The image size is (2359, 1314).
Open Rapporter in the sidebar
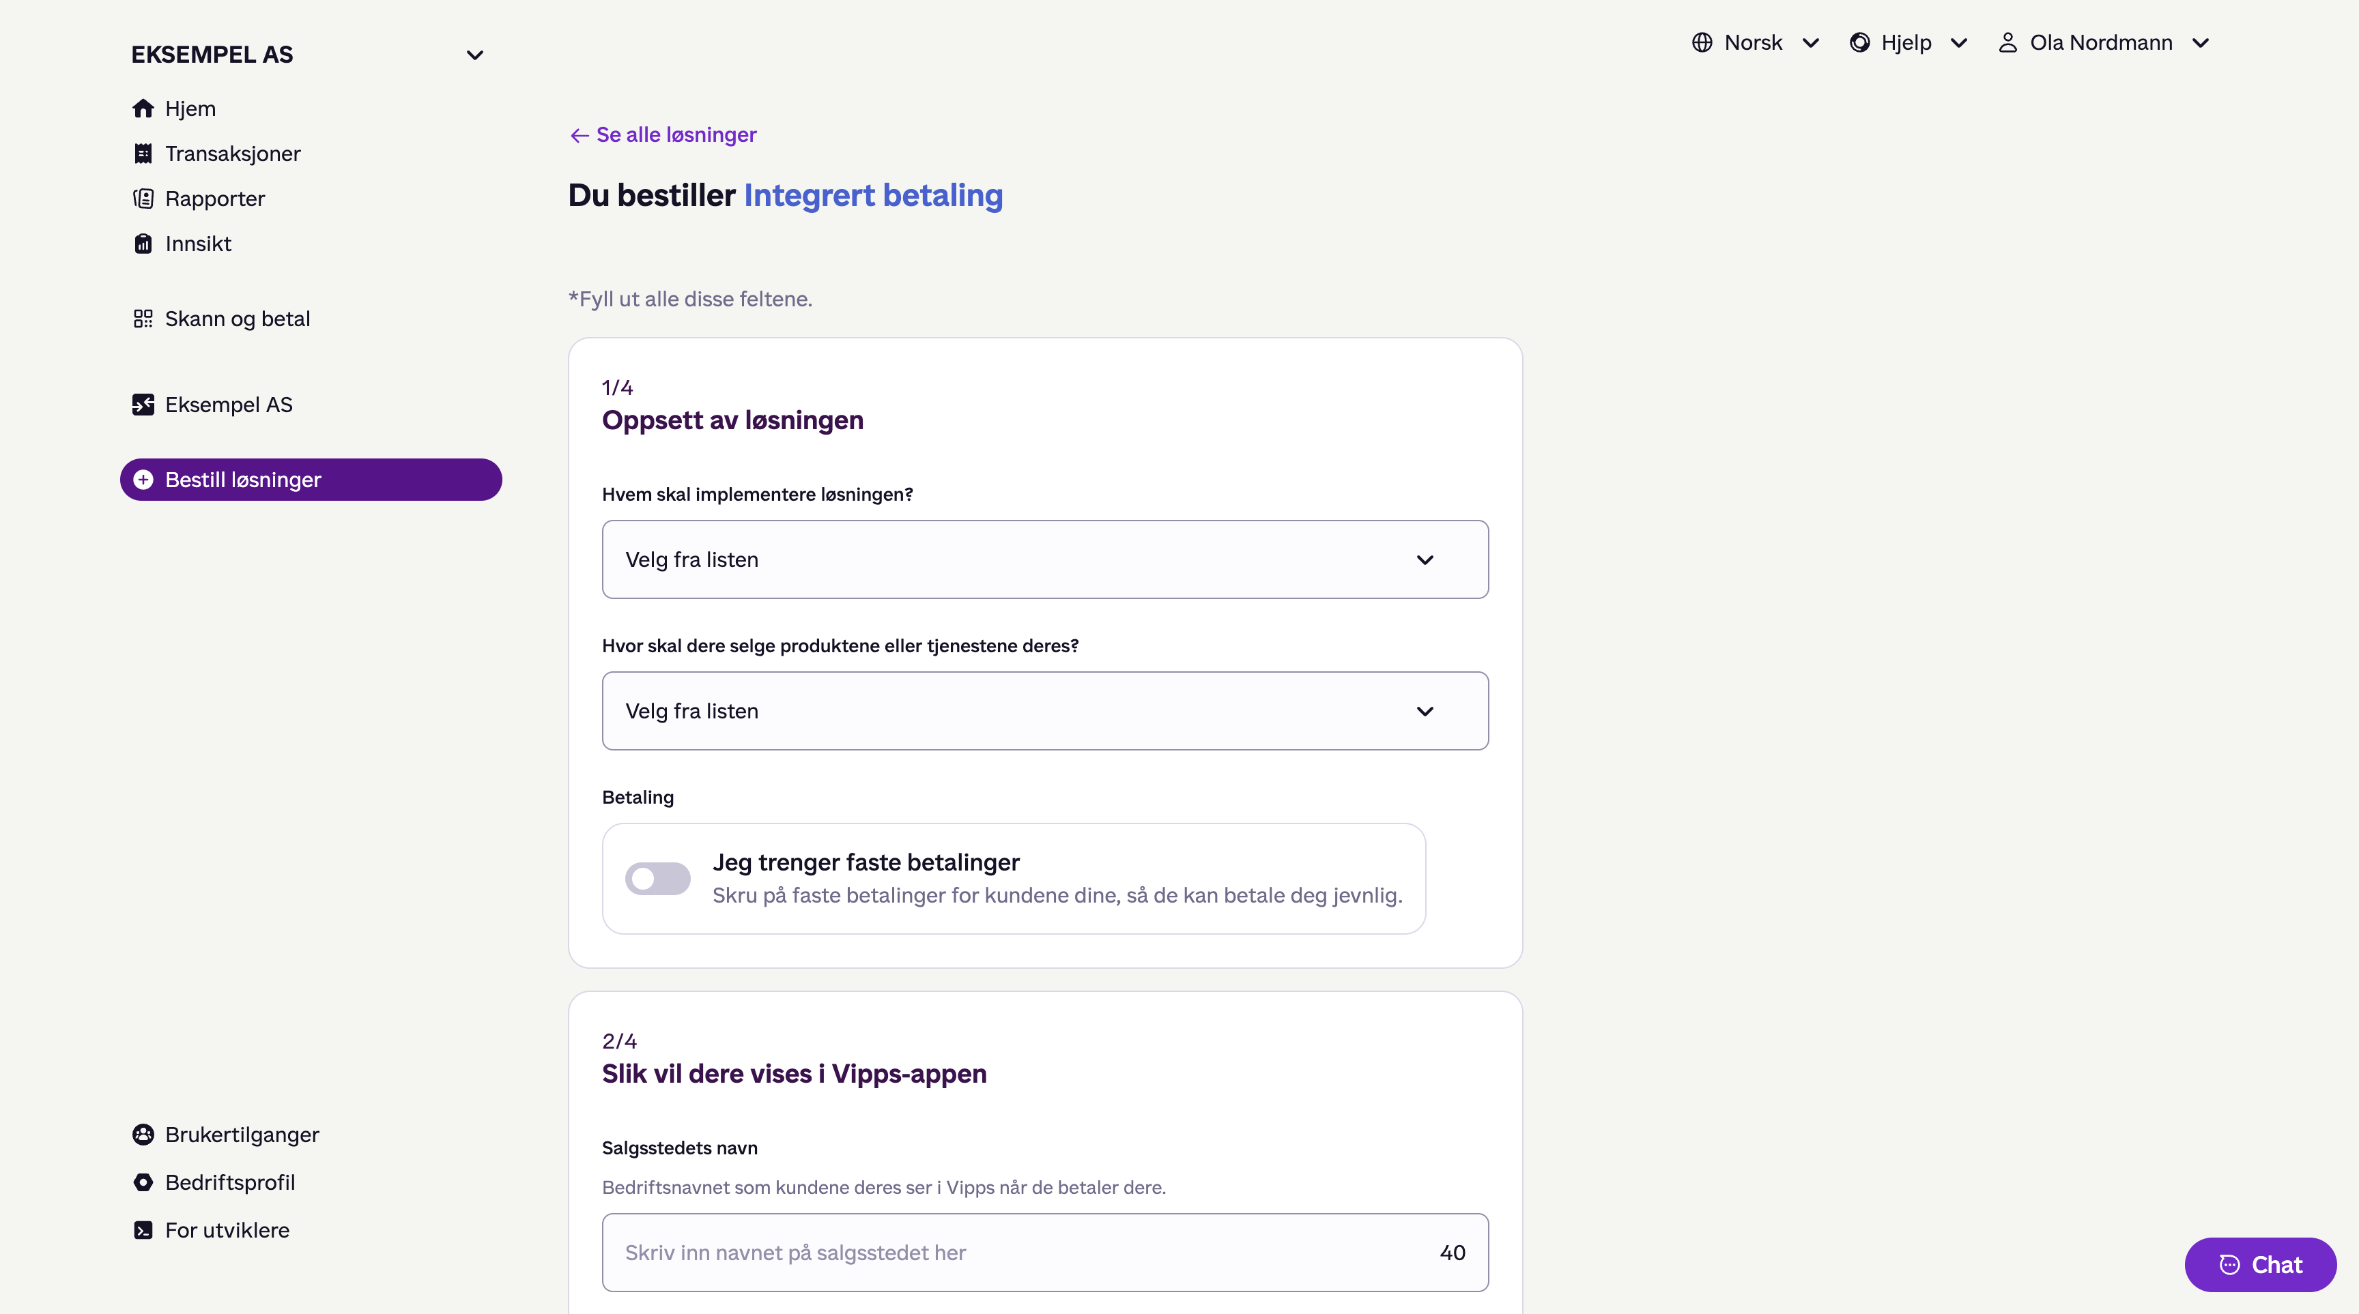tap(311, 199)
